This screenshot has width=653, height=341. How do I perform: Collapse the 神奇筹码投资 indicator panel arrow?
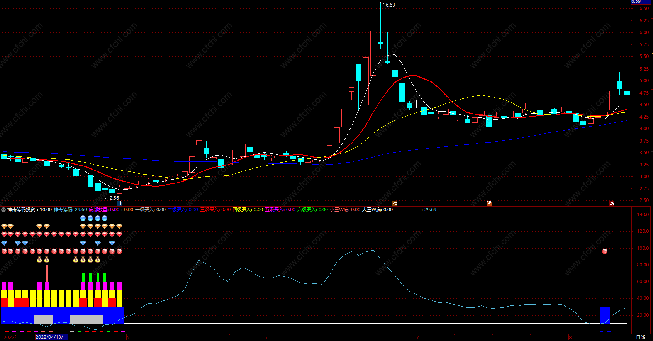3,210
